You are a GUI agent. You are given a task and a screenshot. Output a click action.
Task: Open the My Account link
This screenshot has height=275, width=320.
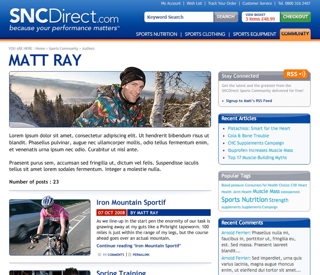[171, 3]
